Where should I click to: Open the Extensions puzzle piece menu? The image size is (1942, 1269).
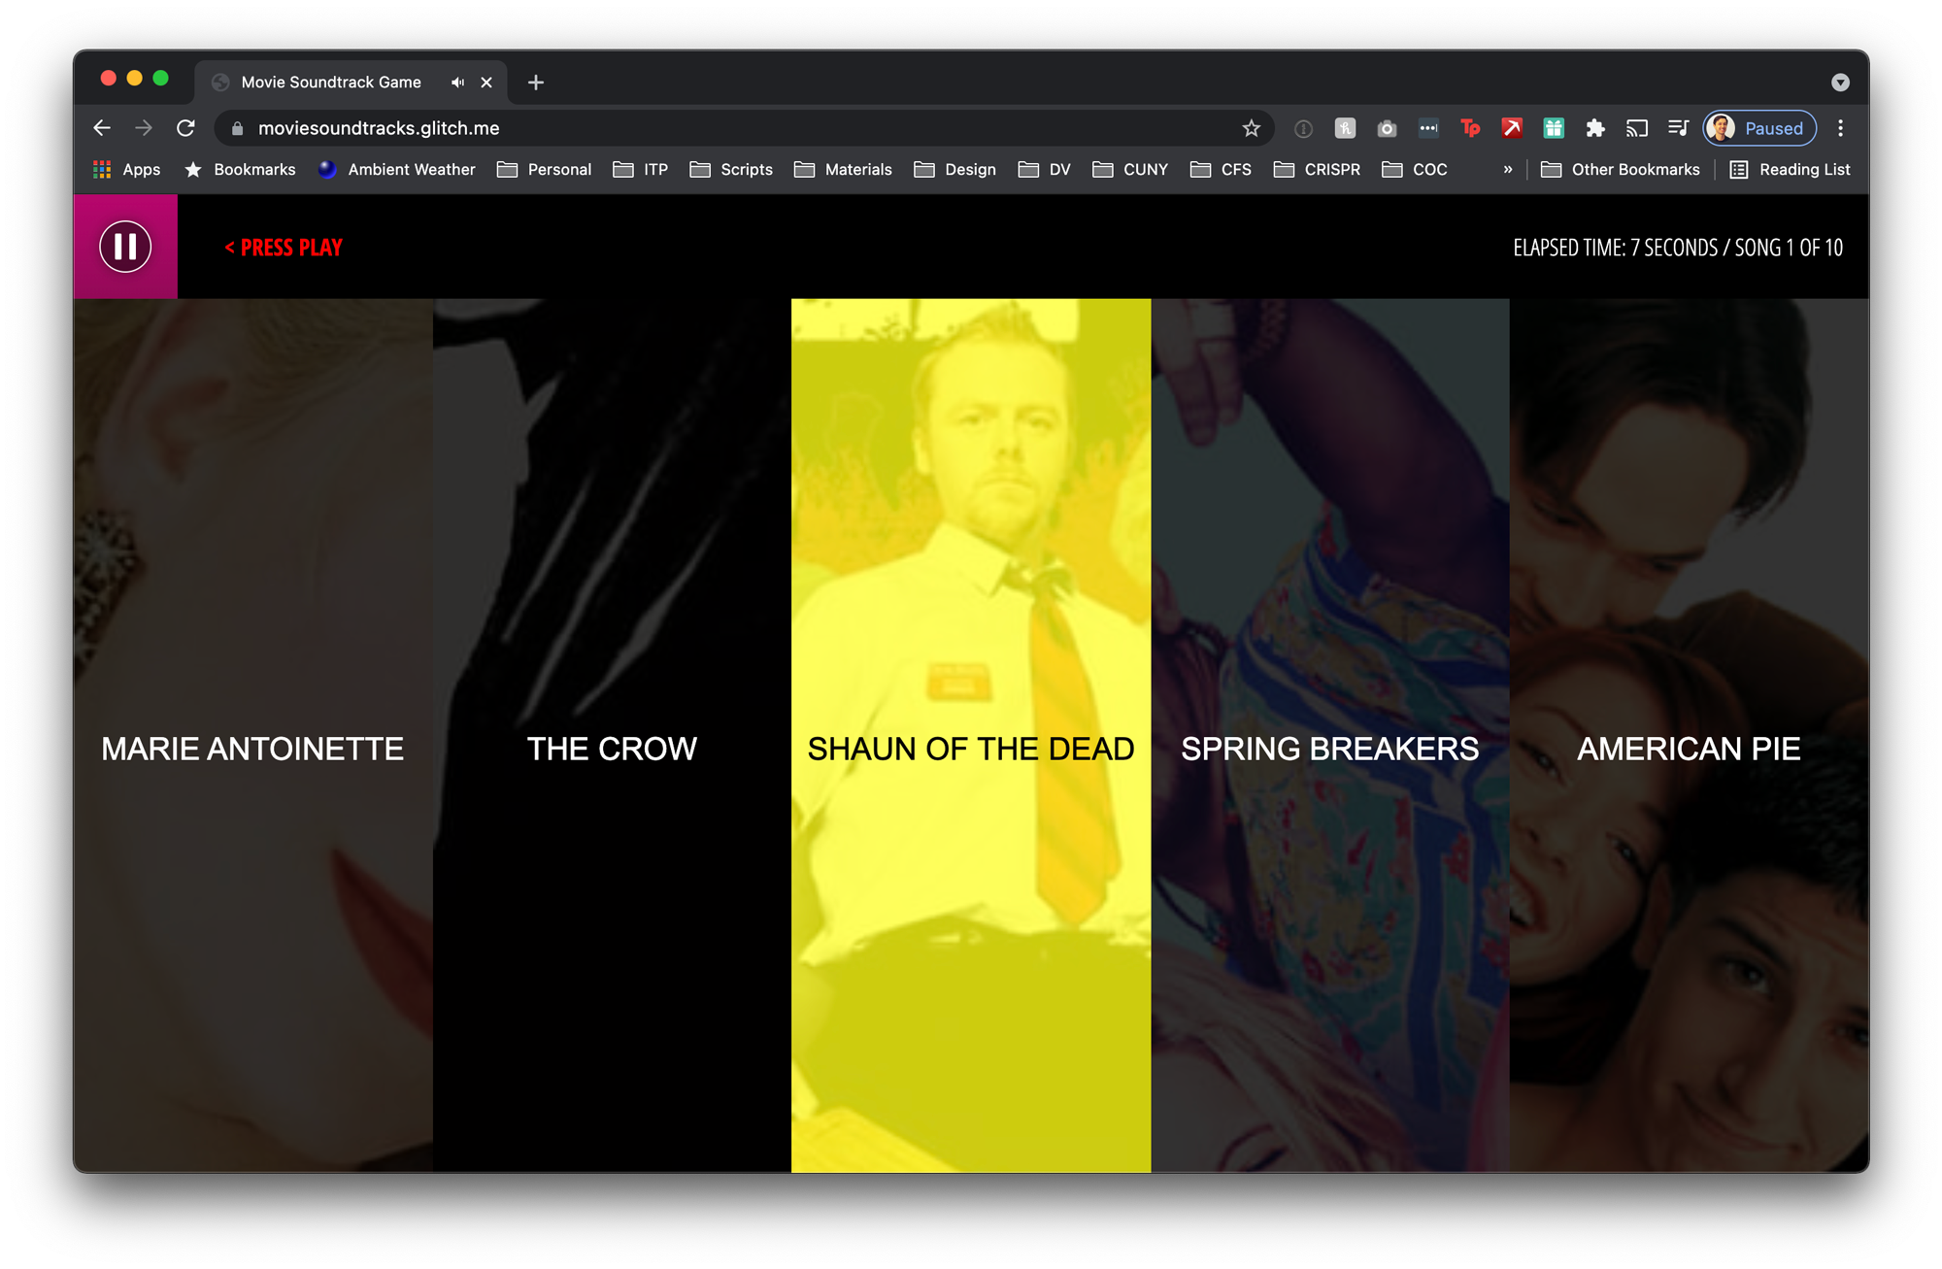coord(1595,128)
